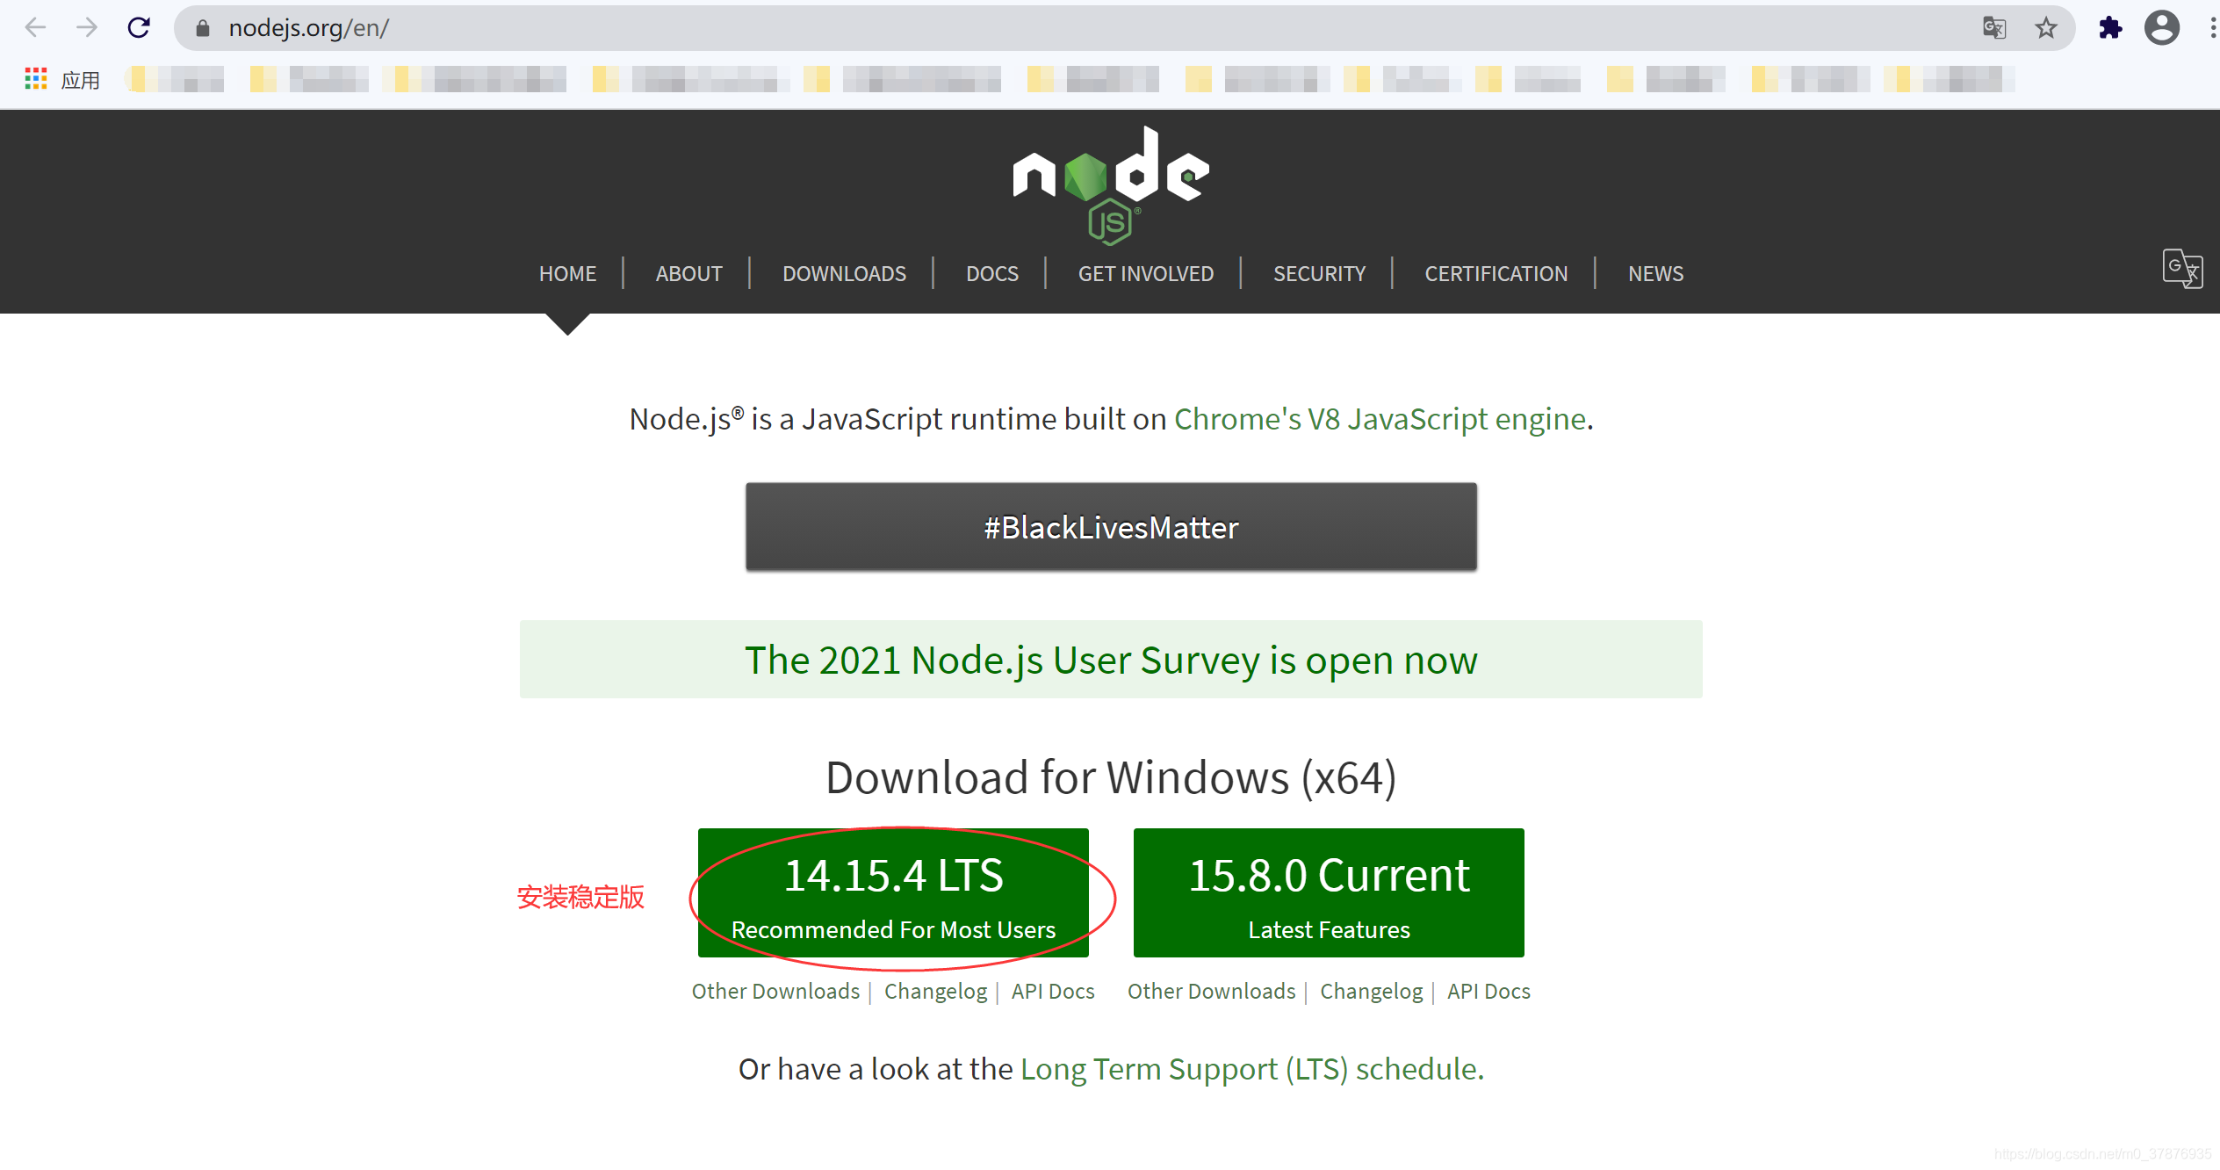Click the browser back arrow
The image size is (2220, 1170).
(x=35, y=28)
